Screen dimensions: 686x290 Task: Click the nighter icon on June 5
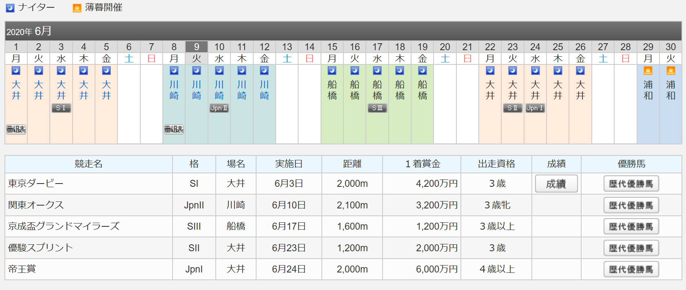(x=106, y=71)
